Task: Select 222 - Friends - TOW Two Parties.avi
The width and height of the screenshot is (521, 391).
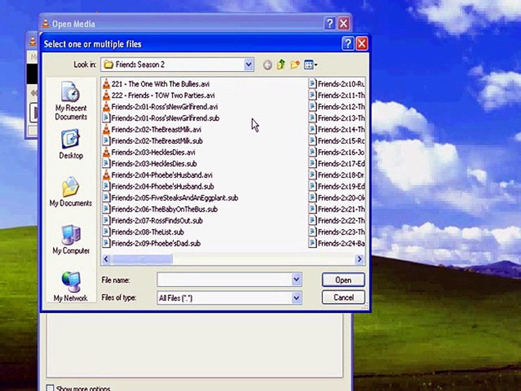Action: pyautogui.click(x=159, y=96)
